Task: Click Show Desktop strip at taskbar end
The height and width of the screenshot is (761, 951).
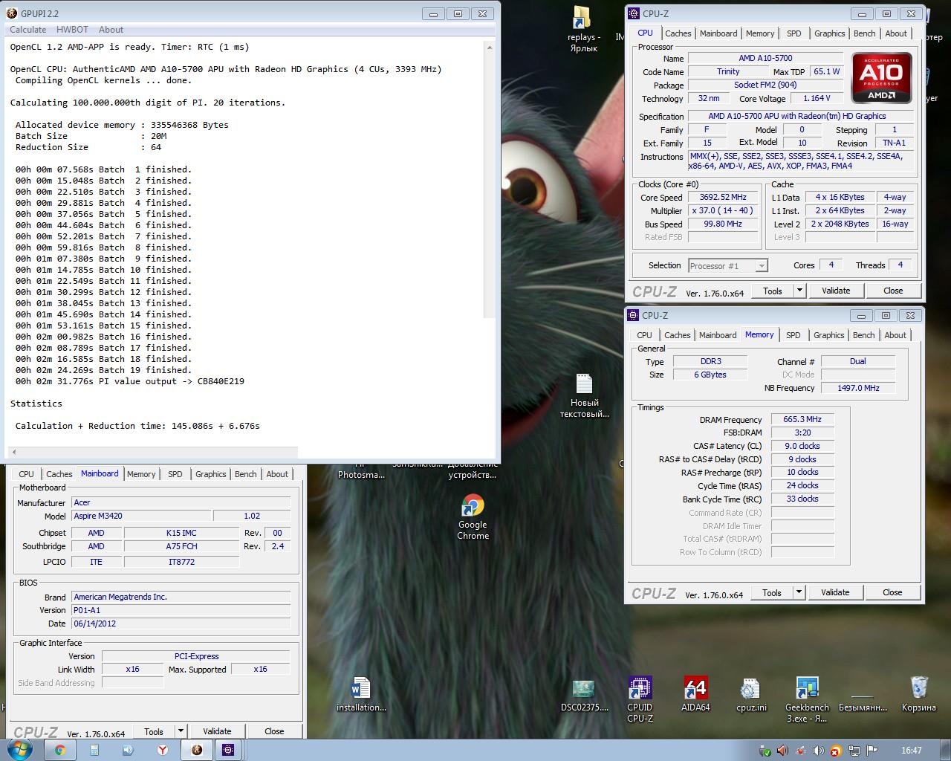Action: (x=945, y=750)
